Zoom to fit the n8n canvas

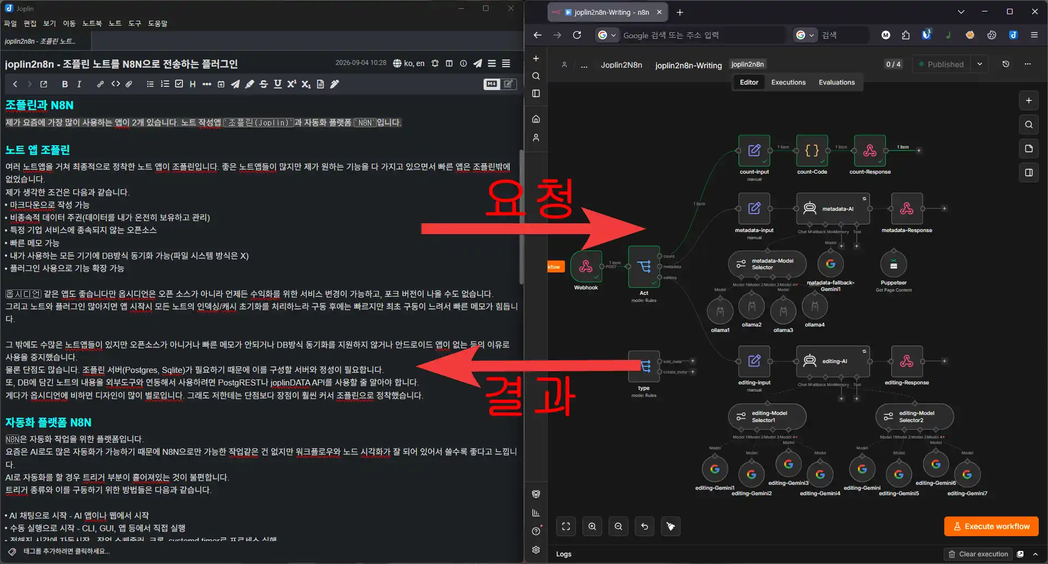566,526
